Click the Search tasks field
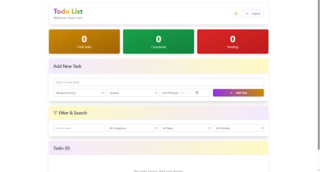This screenshot has width=320, height=172. [x=79, y=128]
